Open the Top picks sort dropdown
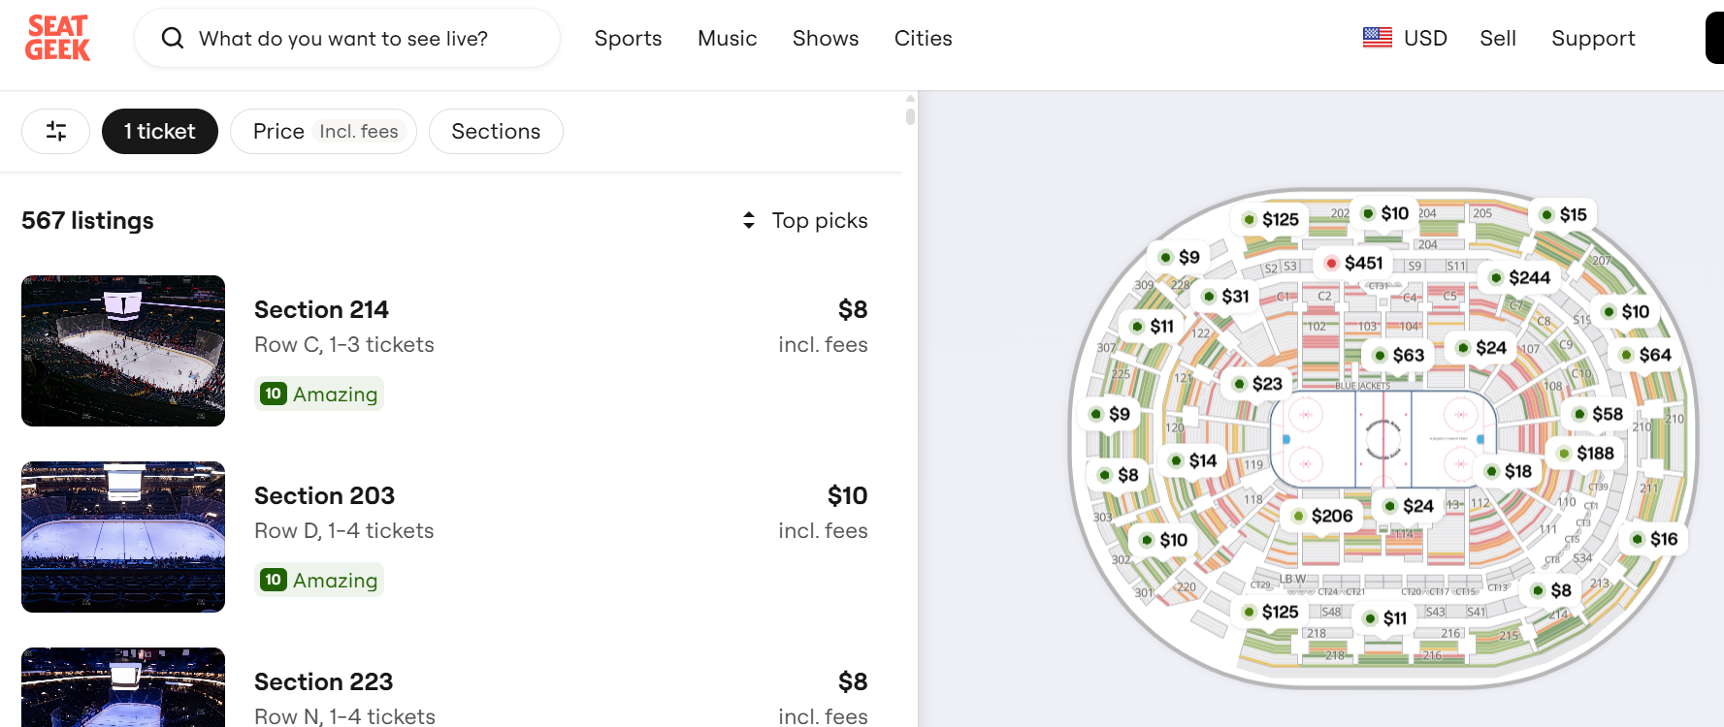This screenshot has width=1724, height=727. pos(805,221)
